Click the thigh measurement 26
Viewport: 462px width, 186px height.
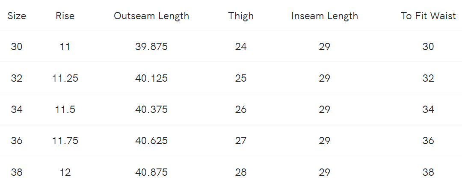coord(241,109)
